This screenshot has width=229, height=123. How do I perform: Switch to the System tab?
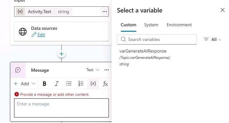point(151,25)
